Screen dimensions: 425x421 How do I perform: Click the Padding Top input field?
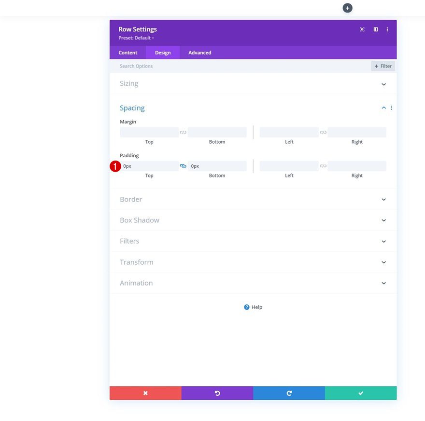point(149,166)
